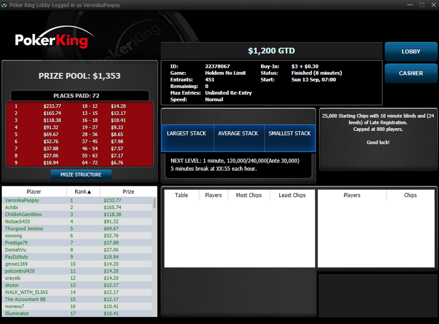The height and width of the screenshot is (324, 439).
Task: Click the PLACES PAID: 72 header
Action: click(x=76, y=96)
